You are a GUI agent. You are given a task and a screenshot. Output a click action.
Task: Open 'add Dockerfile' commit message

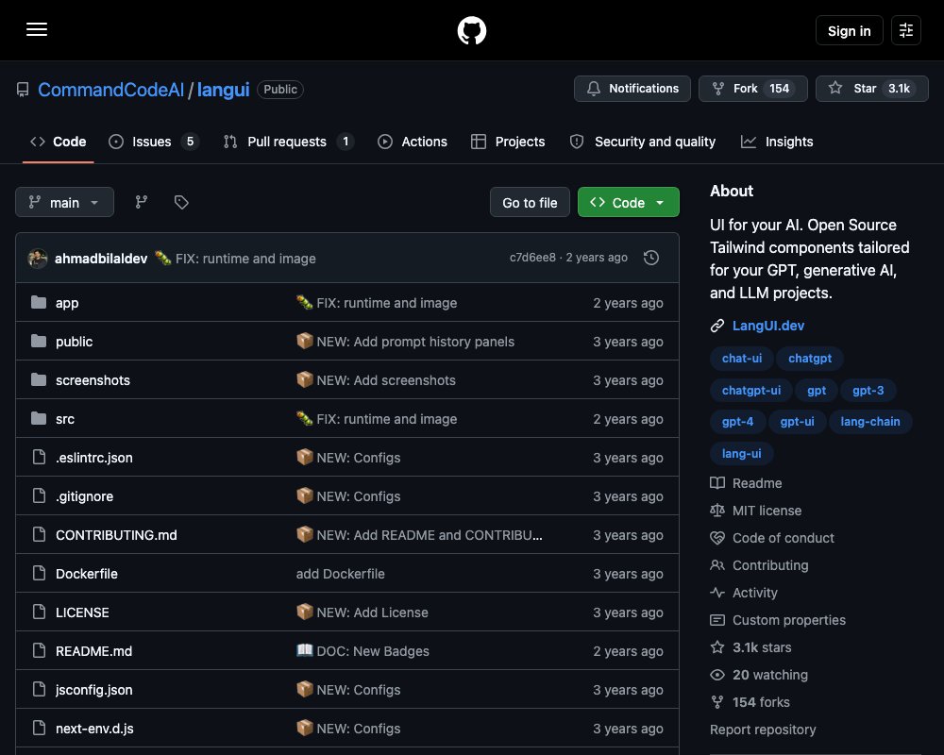[x=340, y=574]
